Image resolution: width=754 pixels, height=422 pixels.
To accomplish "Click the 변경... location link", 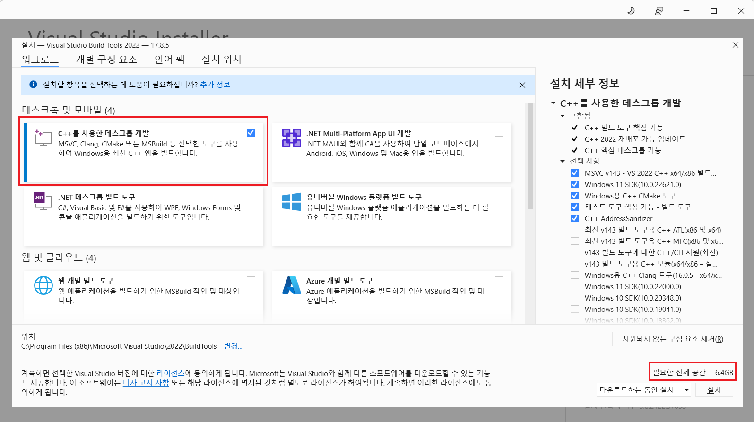I will [x=233, y=346].
